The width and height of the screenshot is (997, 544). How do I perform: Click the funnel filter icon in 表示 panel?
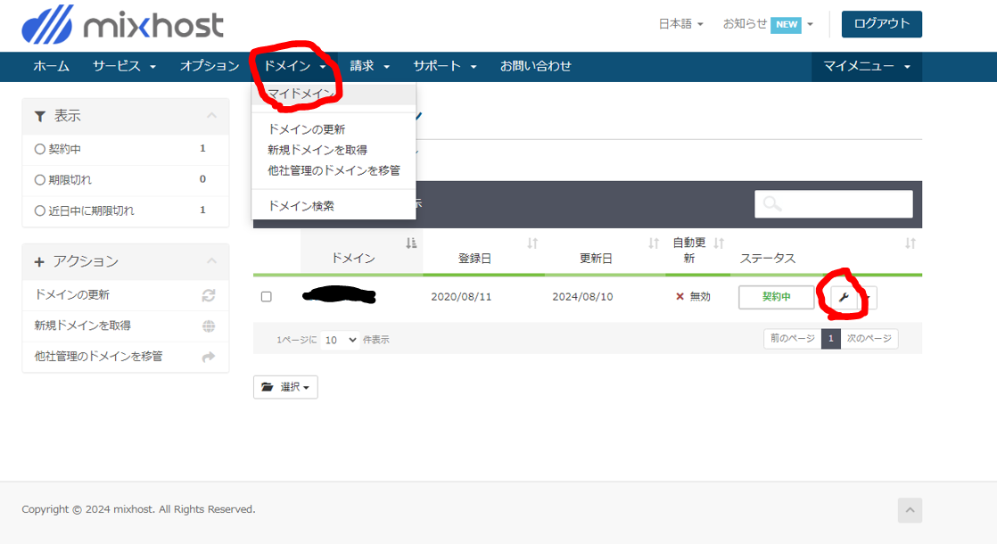40,116
